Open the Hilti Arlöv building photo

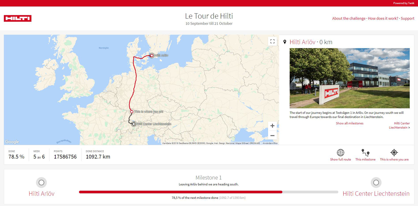[349, 78]
